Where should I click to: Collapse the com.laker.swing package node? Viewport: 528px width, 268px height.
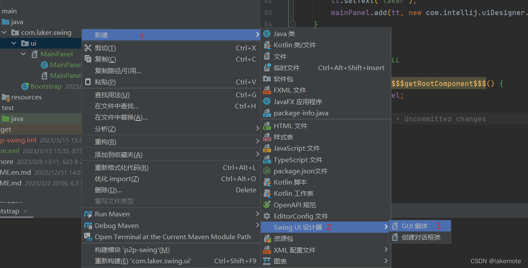click(x=4, y=33)
